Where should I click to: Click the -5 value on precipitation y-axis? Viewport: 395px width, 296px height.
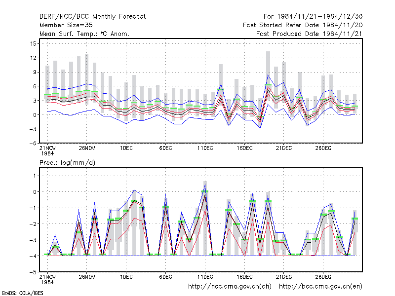tap(33, 272)
